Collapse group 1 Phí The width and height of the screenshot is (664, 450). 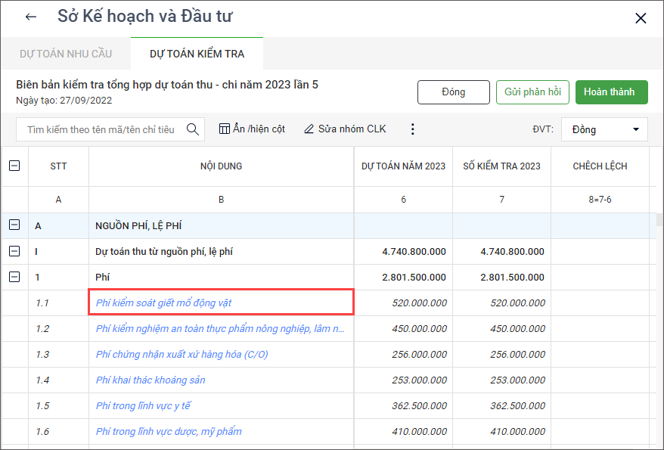pyautogui.click(x=14, y=277)
